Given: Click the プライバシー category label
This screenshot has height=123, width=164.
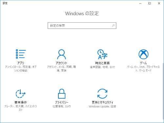Looking at the screenshot, I should pos(62,102).
